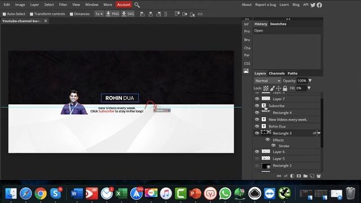The image size is (361, 203).
Task: Export using the SVG download button
Action: coord(128,14)
